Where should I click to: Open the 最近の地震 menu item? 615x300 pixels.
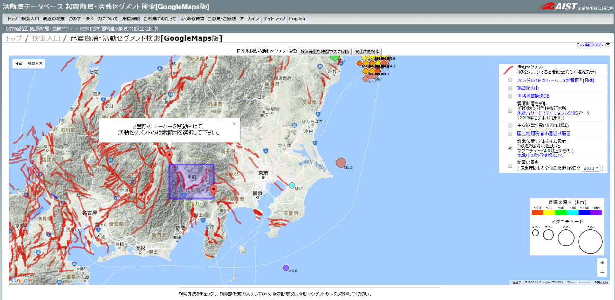point(54,19)
